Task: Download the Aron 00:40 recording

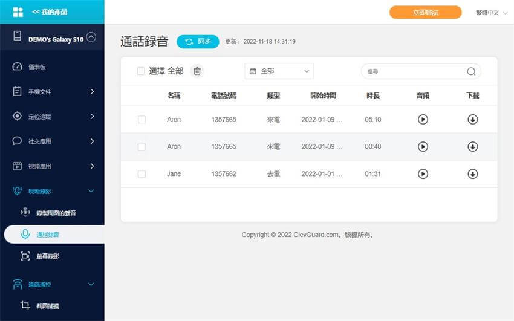Action: [473, 147]
